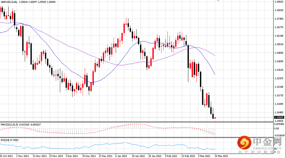
Task: Click the small triangle marker at chart top
Action: (x=218, y=1)
